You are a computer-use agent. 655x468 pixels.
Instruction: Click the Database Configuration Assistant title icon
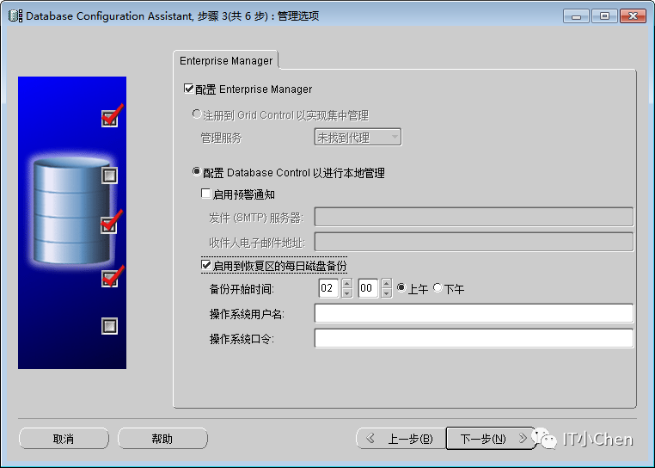coord(15,15)
